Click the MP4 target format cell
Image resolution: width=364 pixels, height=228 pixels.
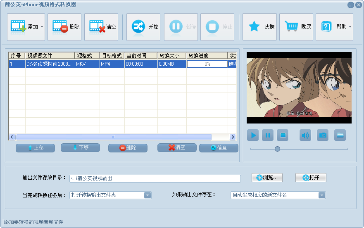pyautogui.click(x=112, y=64)
